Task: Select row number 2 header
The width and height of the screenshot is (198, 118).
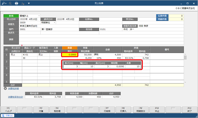Action: click(x=6, y=63)
